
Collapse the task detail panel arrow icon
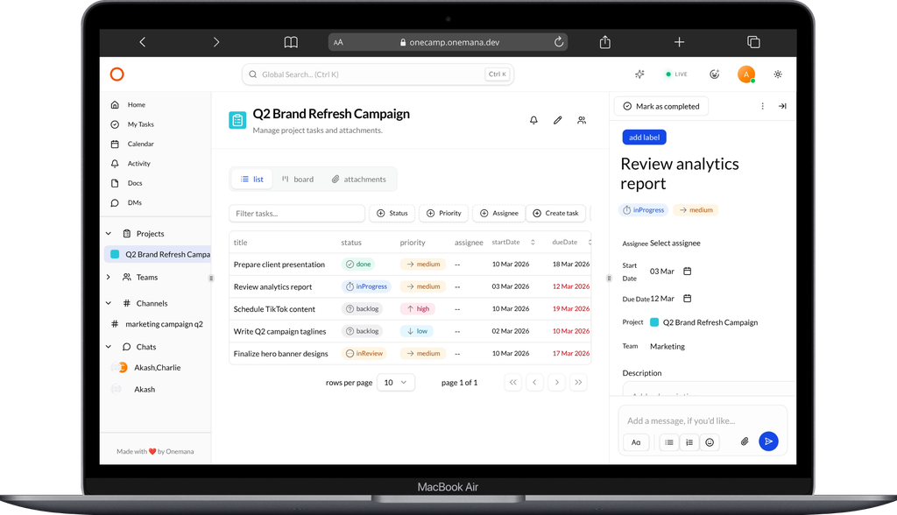click(782, 106)
